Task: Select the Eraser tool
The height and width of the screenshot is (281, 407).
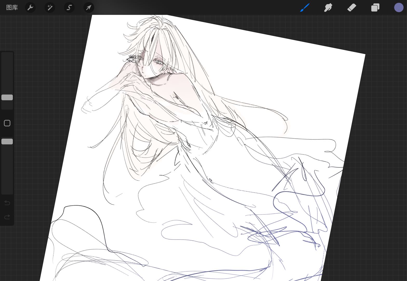Action: tap(351, 8)
